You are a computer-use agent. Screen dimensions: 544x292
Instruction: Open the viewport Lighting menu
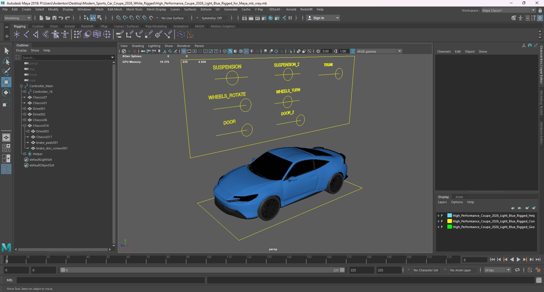(154, 46)
